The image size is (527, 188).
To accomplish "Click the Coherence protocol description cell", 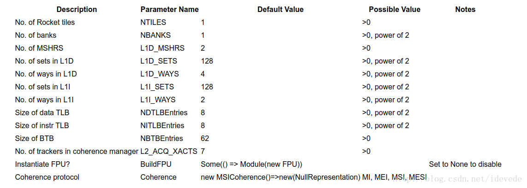I will click(47, 177).
